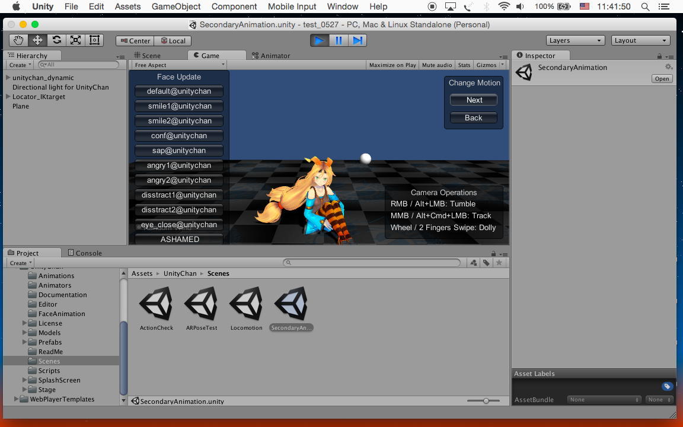The width and height of the screenshot is (683, 427).
Task: Toggle Stats overlay in Game view
Action: (464, 65)
